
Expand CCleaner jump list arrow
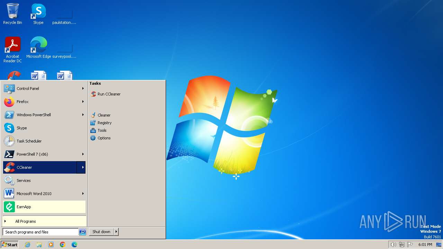81,167
